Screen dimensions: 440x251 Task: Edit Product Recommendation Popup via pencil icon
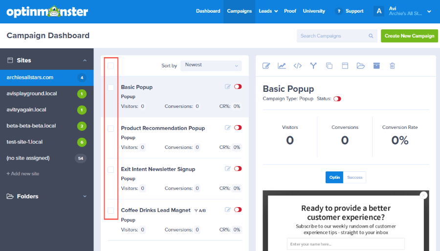[227, 128]
